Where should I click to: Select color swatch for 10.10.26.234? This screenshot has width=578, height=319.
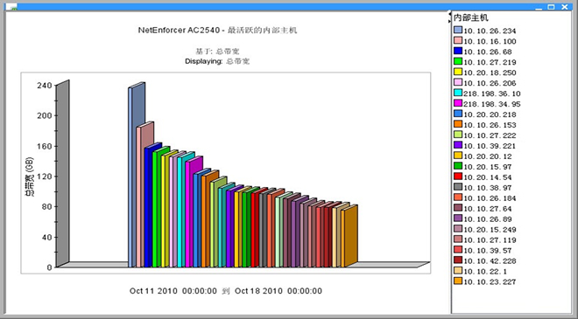(458, 31)
